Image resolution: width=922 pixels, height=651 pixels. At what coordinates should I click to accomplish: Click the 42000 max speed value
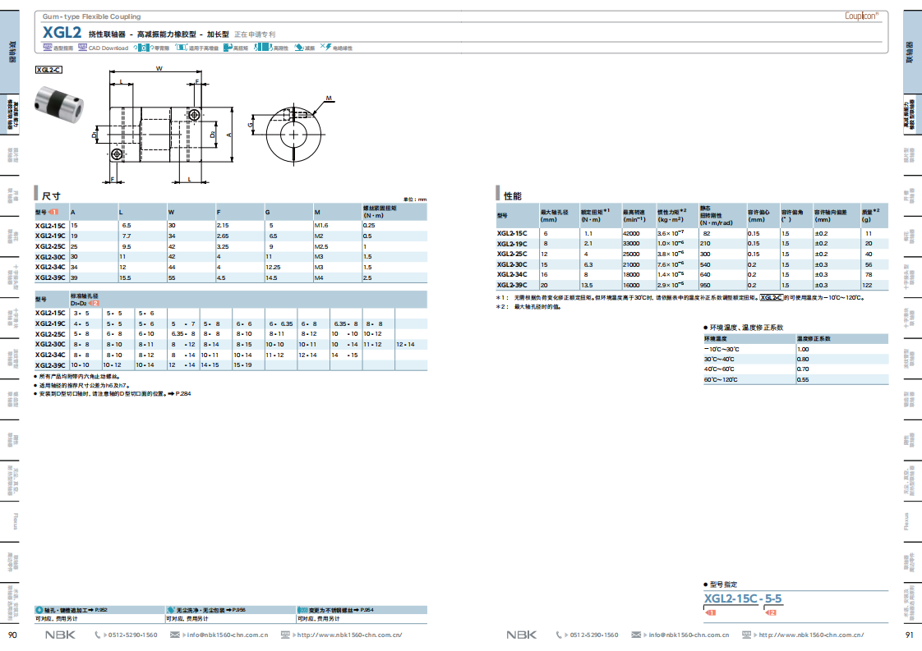coord(631,234)
